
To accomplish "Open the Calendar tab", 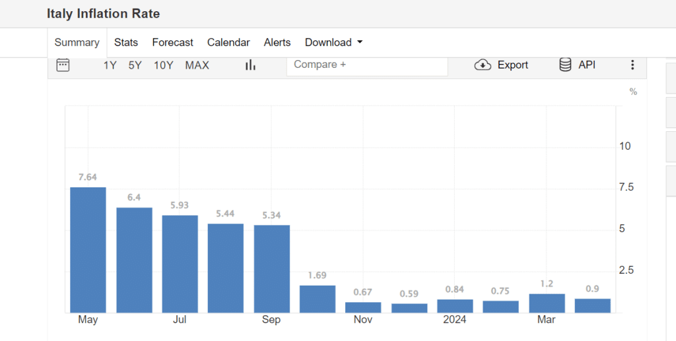I will click(x=228, y=42).
